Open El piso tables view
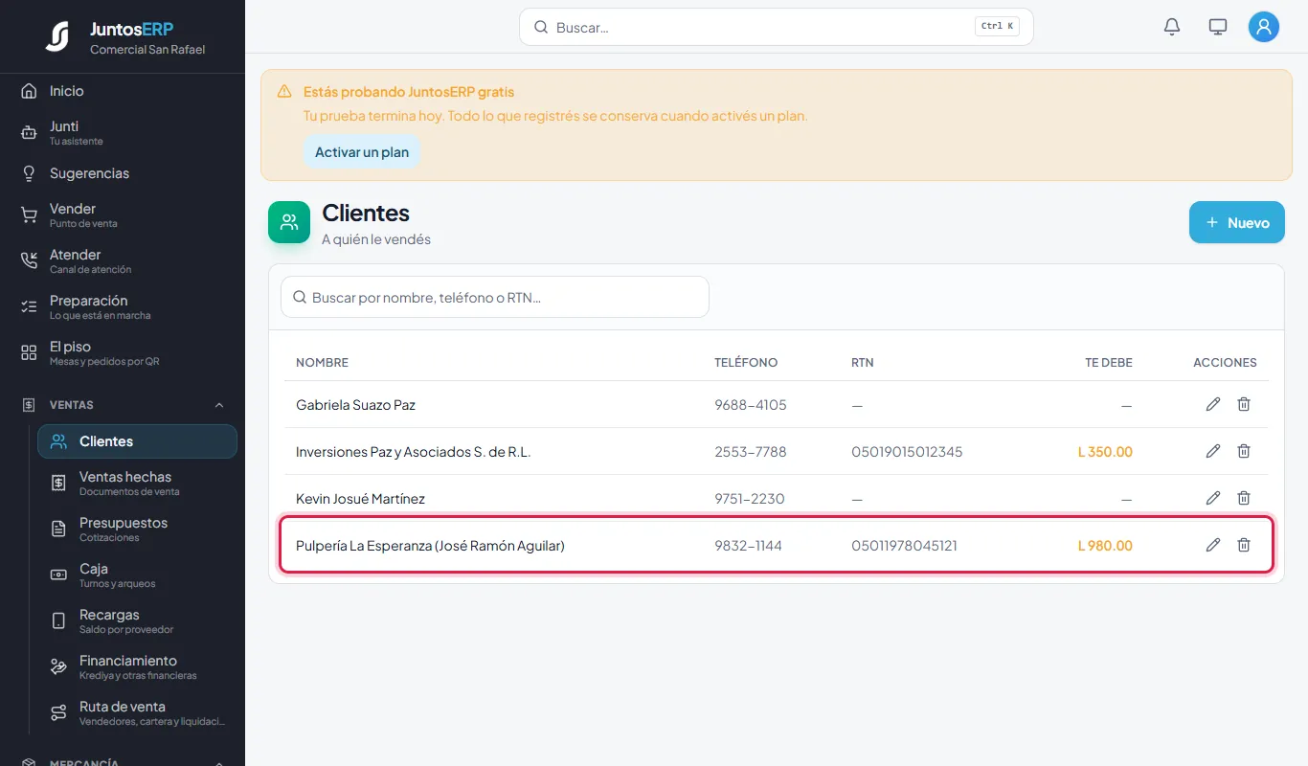Viewport: 1308px width, 766px height. tap(123, 353)
